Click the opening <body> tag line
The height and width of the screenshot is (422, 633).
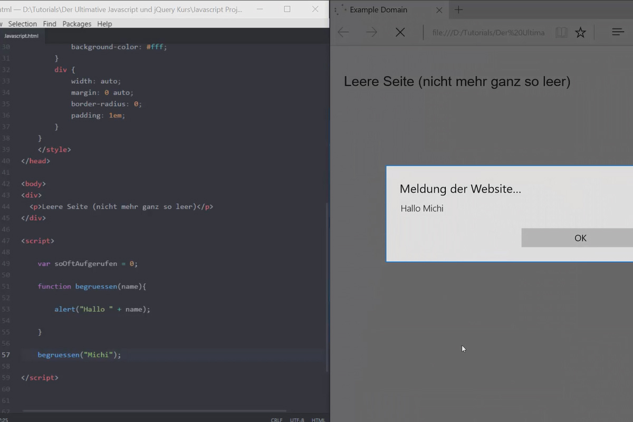[33, 184]
